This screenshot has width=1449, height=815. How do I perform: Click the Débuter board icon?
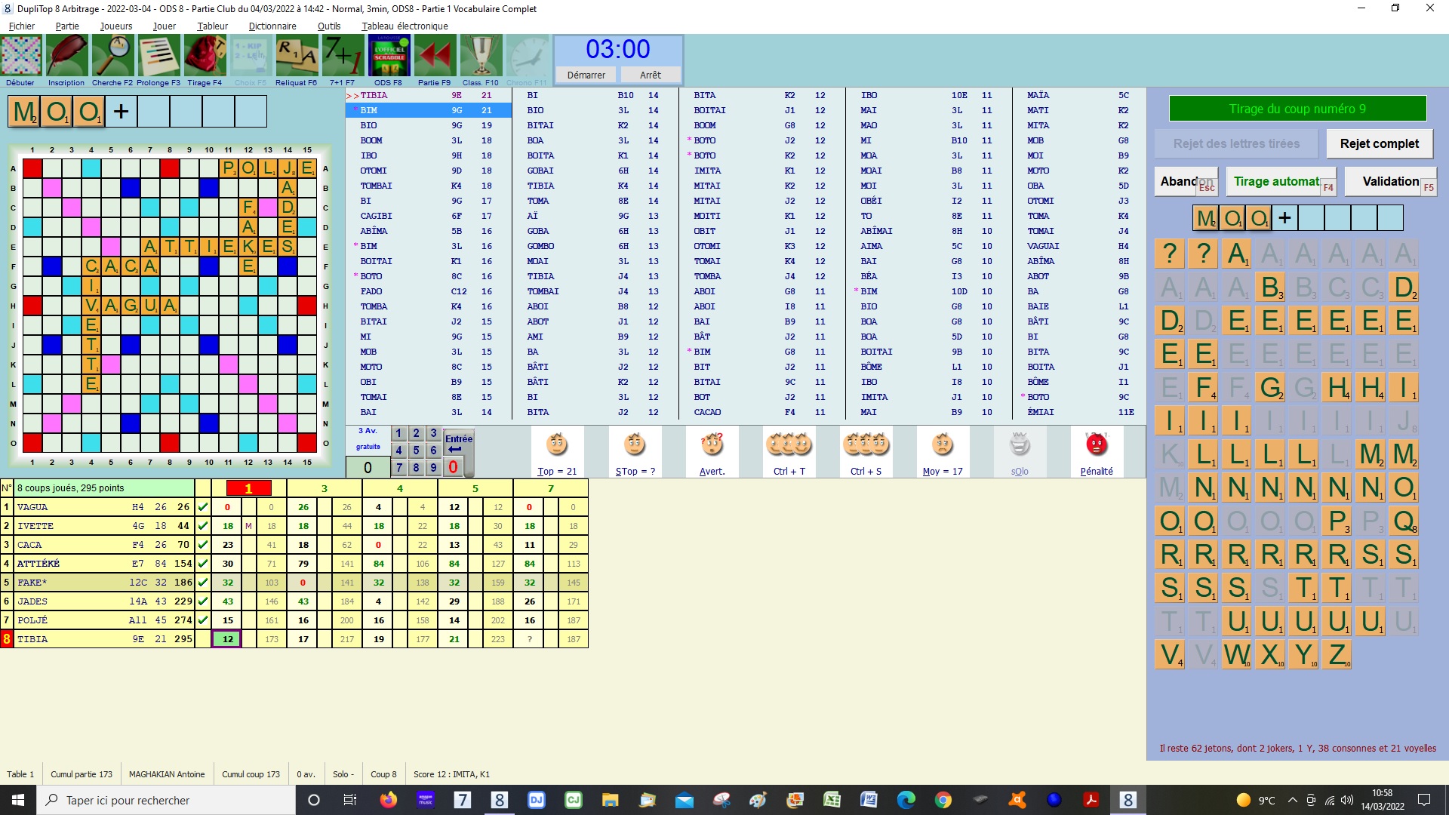[21, 57]
